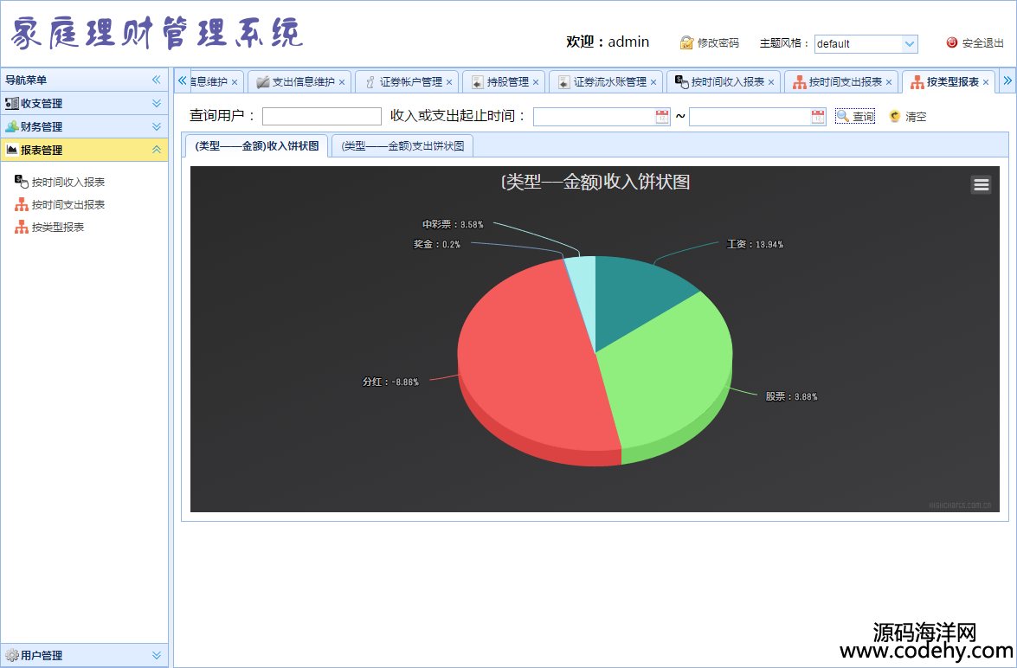Click the 查询 search button
This screenshot has width=1017, height=668.
855,117
